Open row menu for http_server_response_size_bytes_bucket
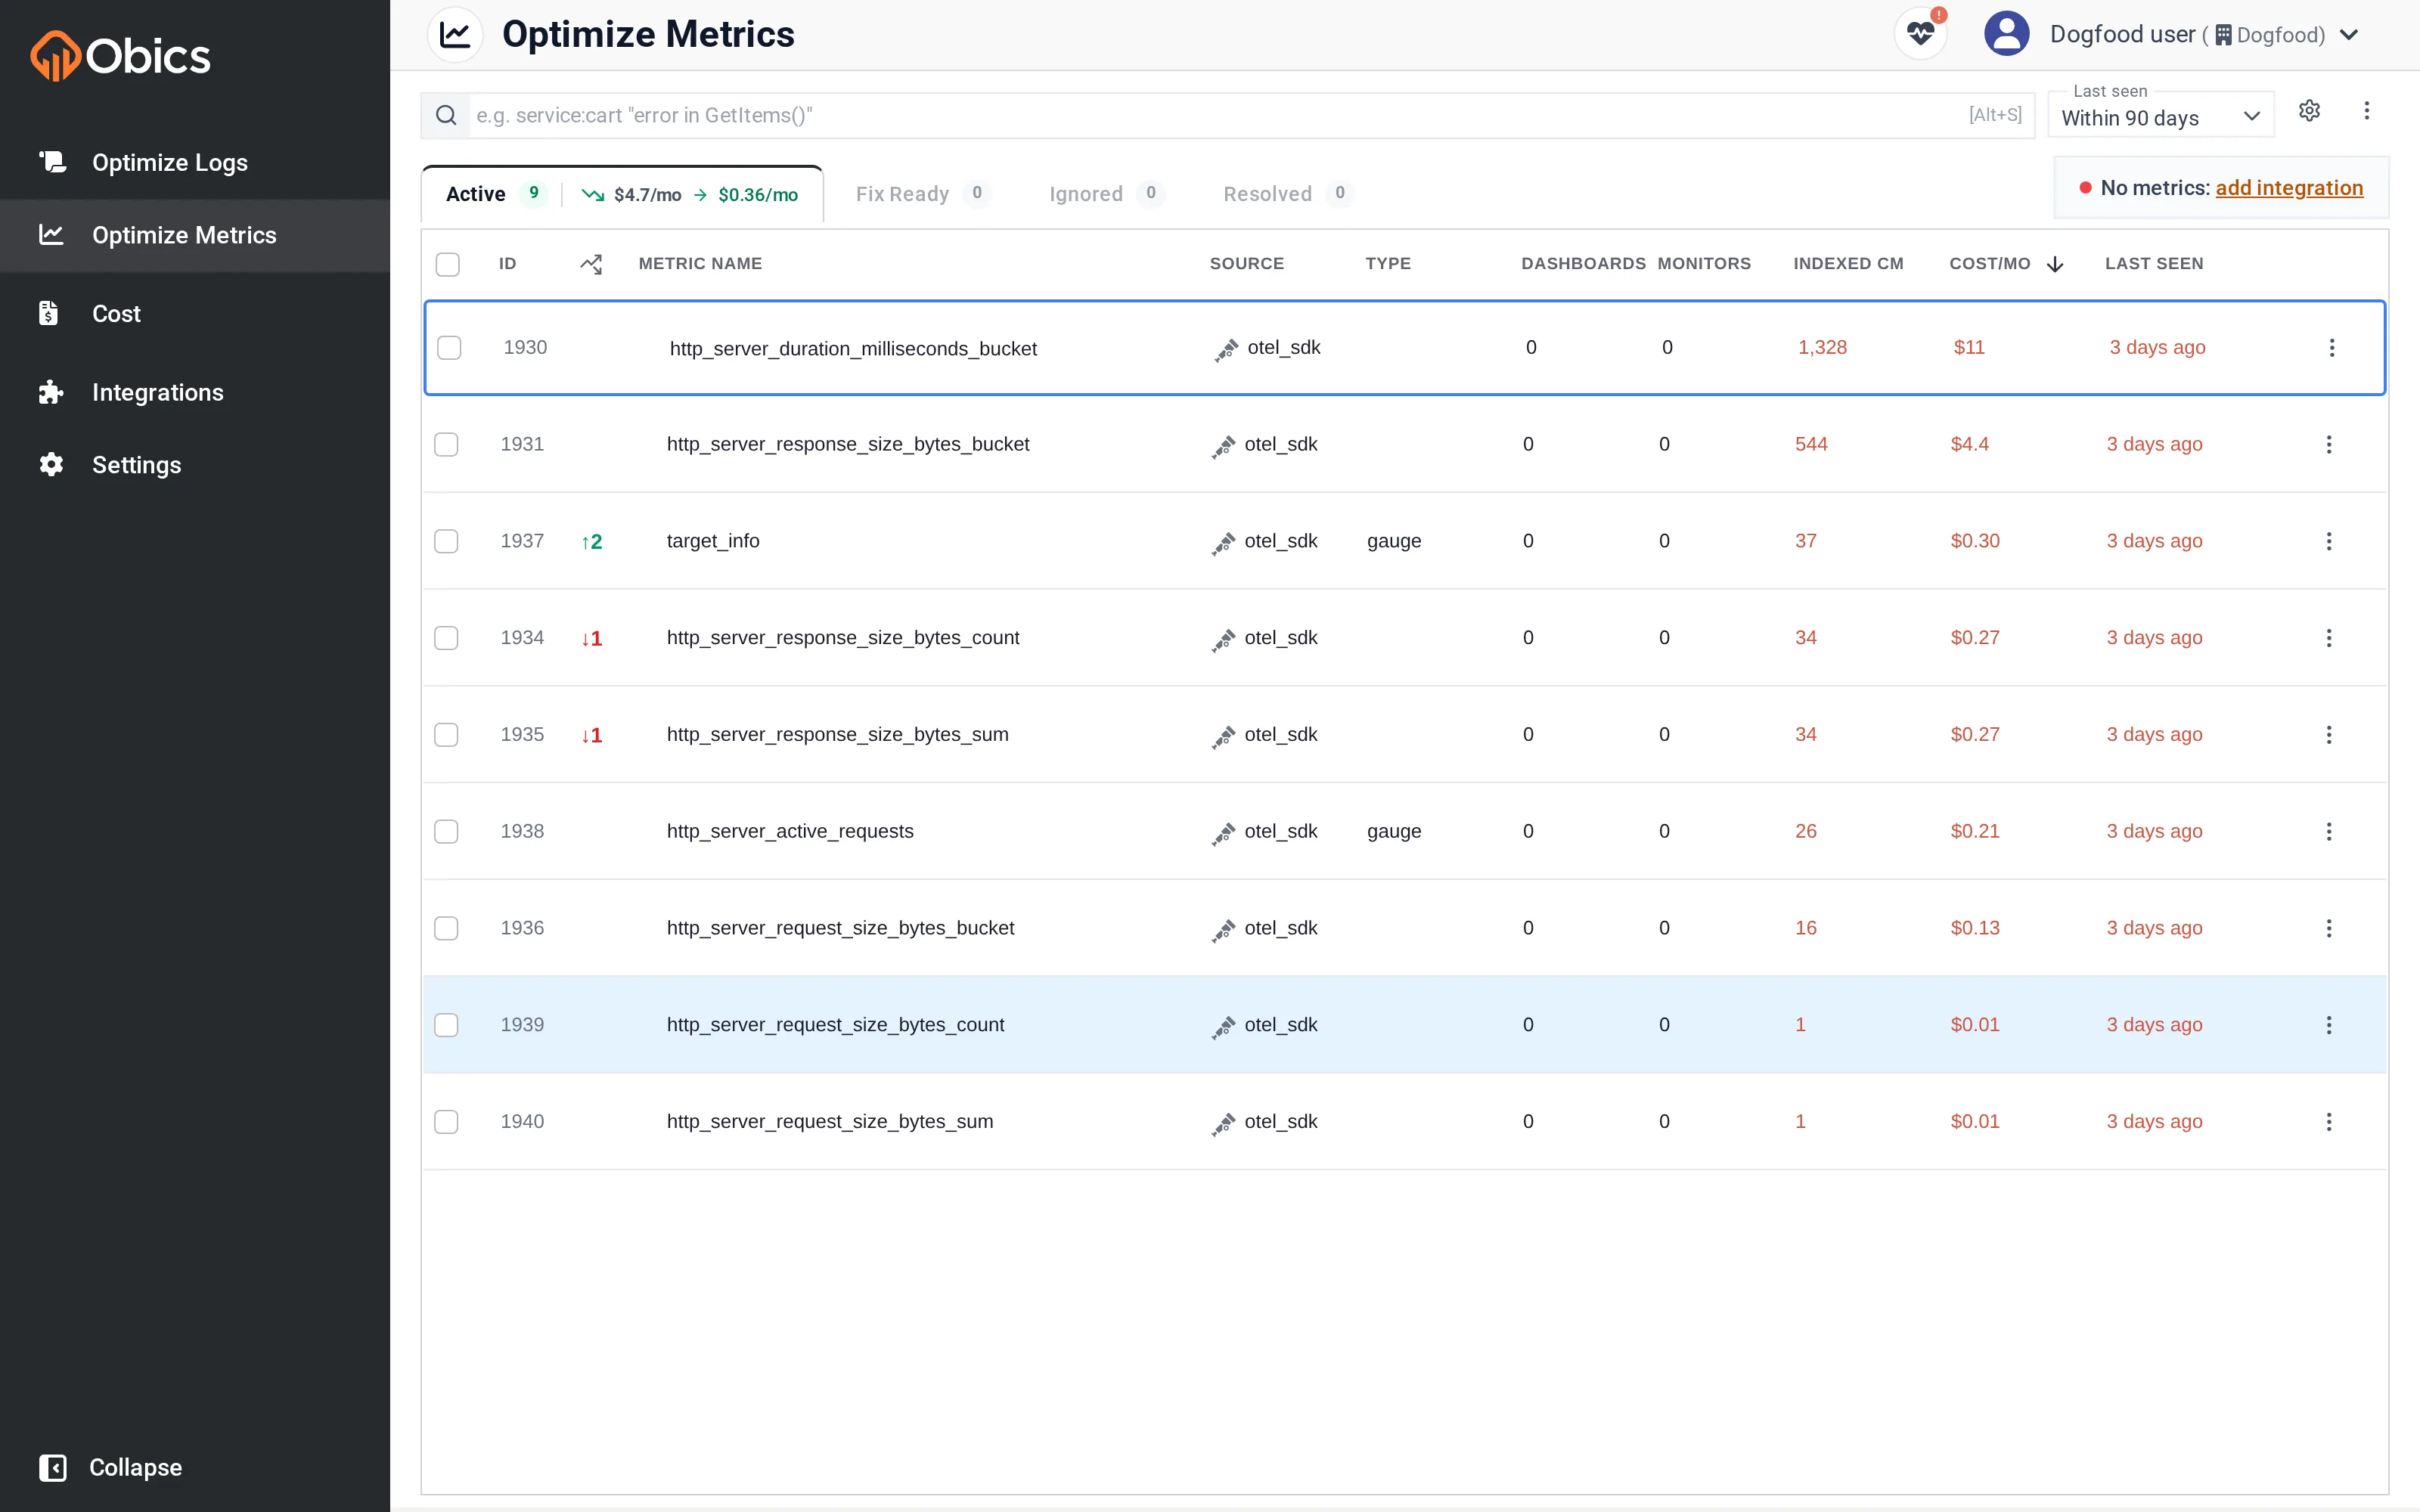The image size is (2420, 1512). point(2329,444)
